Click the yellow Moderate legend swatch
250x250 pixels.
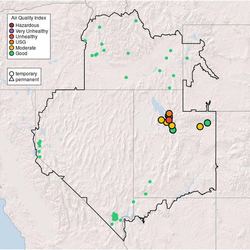12,48
